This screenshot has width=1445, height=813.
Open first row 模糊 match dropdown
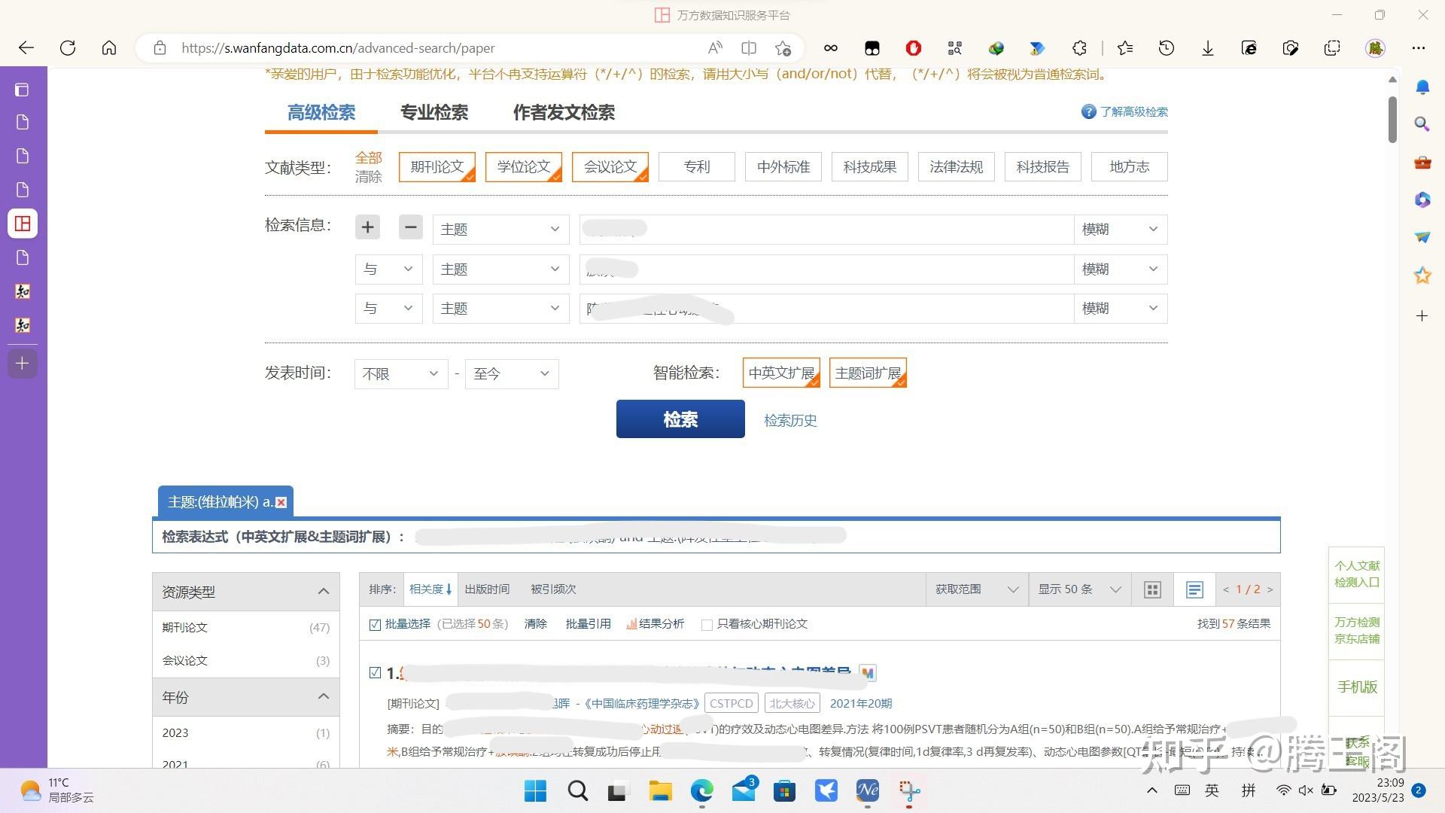click(x=1120, y=229)
